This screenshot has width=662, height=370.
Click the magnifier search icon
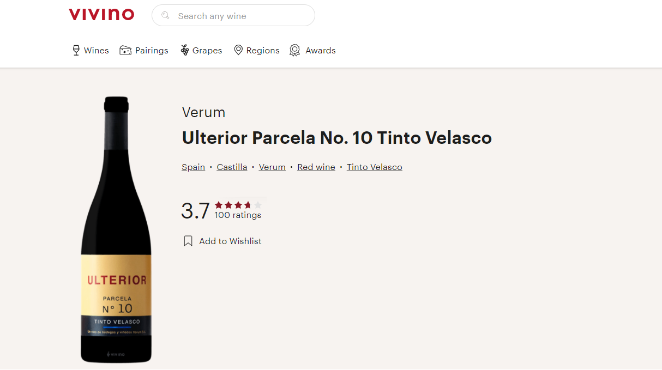[x=166, y=15]
